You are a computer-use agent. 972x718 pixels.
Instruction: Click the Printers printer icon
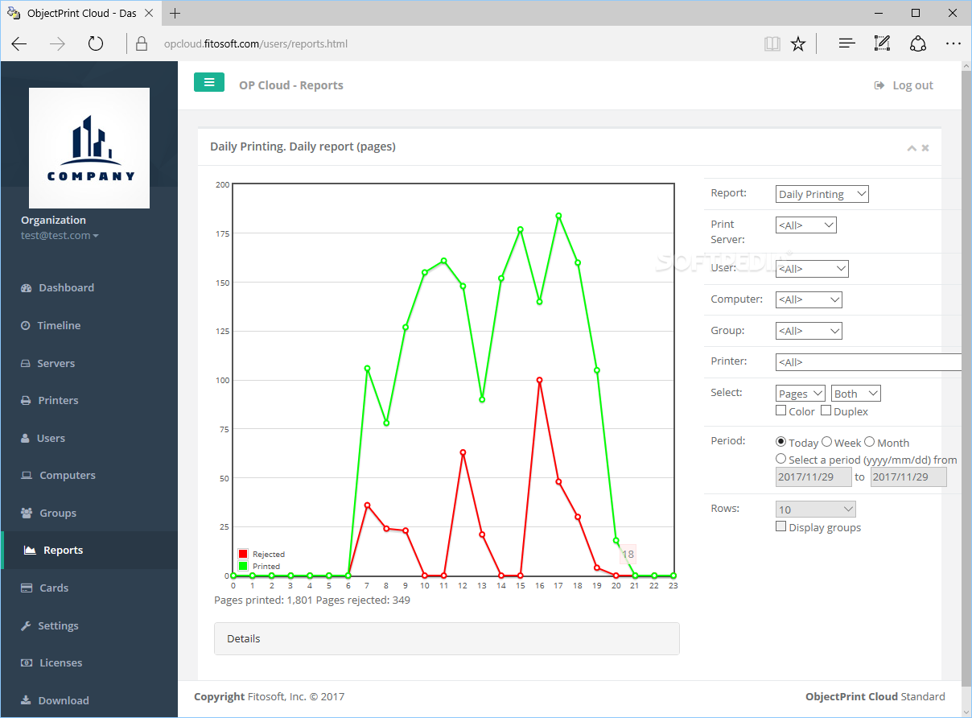click(25, 400)
